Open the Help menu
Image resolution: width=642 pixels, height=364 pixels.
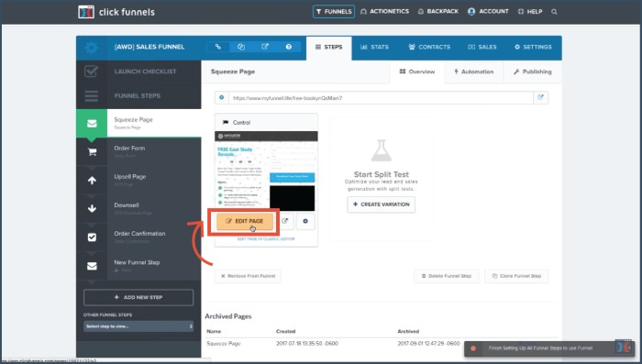point(530,12)
